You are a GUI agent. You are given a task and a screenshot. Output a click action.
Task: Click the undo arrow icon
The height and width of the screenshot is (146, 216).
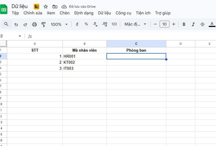16,24
